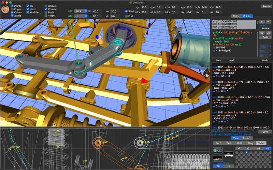Screen dimensions: 273x170
Task: Click the ws field showing 20.0
Action: [x=115, y=11]
